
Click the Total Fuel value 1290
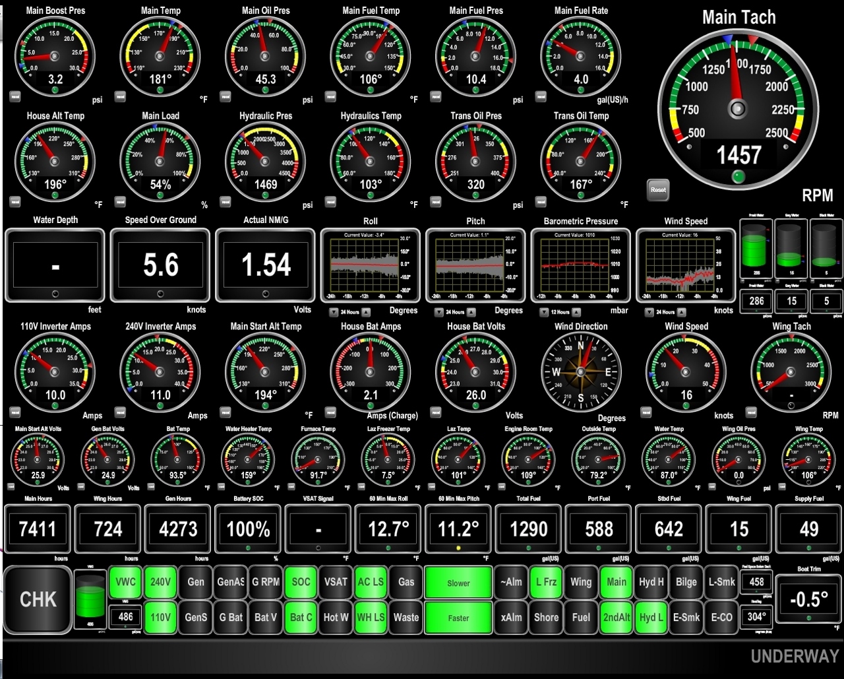click(x=529, y=529)
